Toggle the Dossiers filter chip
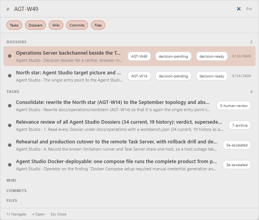 [x=35, y=25]
